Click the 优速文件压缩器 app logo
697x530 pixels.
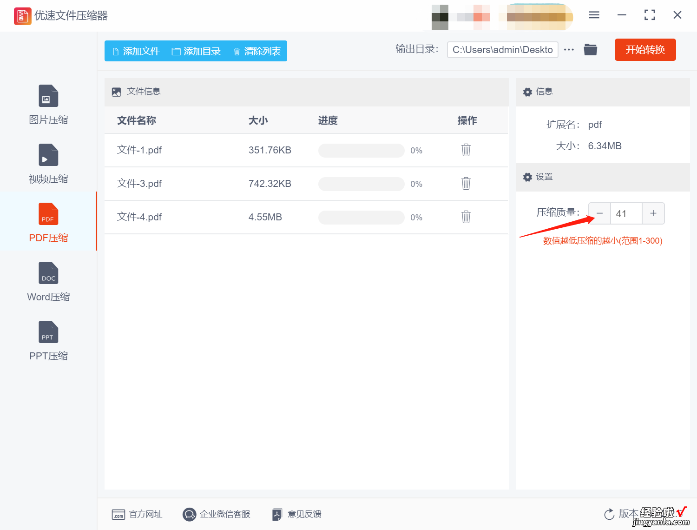coord(22,16)
